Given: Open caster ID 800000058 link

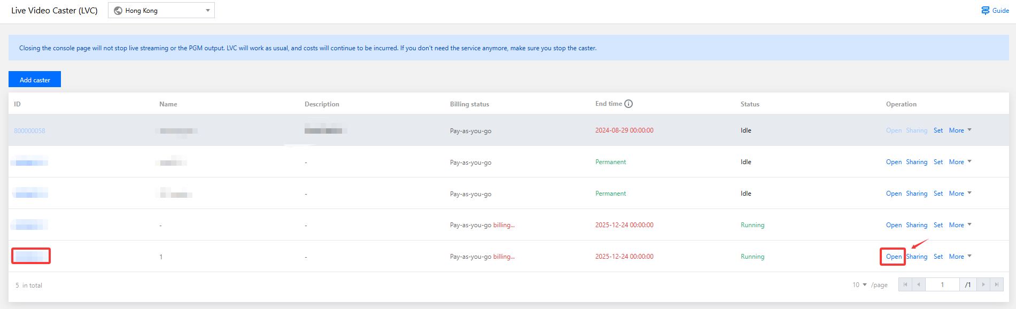Looking at the screenshot, I should (x=29, y=131).
